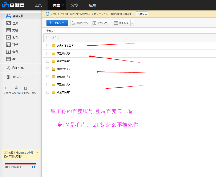Open the folder named 新建文件夹4
The image size is (216, 177).
(64, 77)
